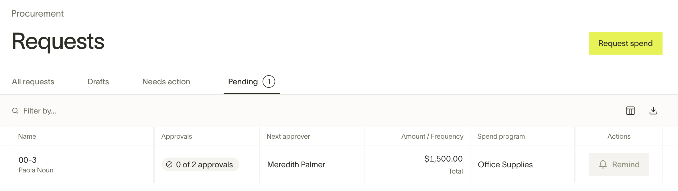Select the search magnifier icon in filter bar
Image resolution: width=678 pixels, height=191 pixels.
[x=15, y=111]
